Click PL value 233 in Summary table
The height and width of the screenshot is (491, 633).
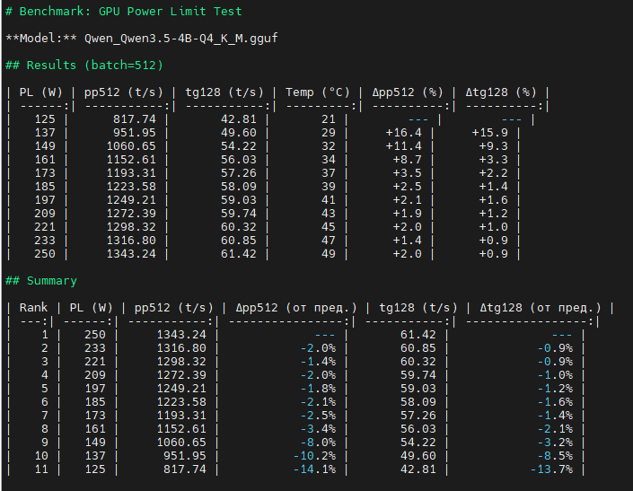pyautogui.click(x=95, y=348)
